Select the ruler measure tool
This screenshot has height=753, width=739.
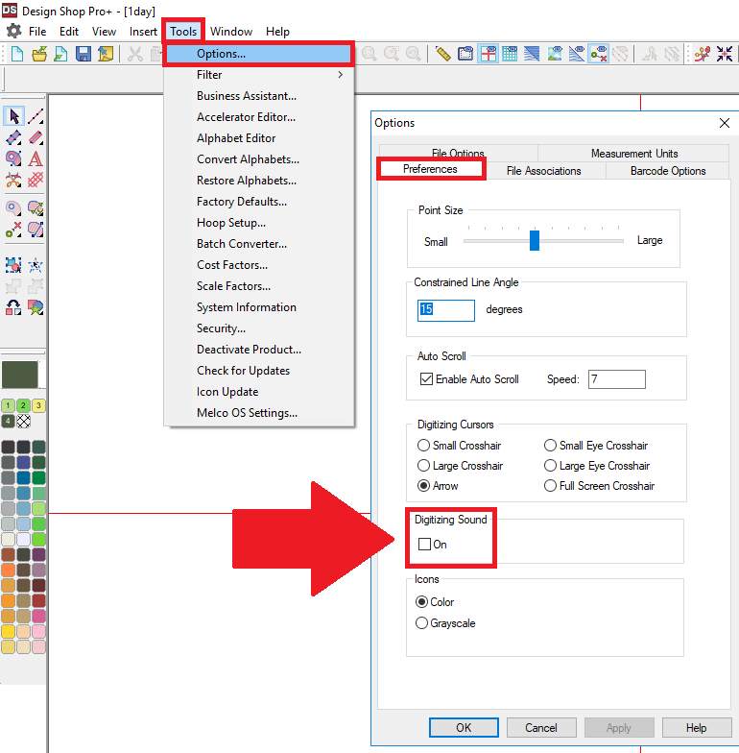pos(442,55)
